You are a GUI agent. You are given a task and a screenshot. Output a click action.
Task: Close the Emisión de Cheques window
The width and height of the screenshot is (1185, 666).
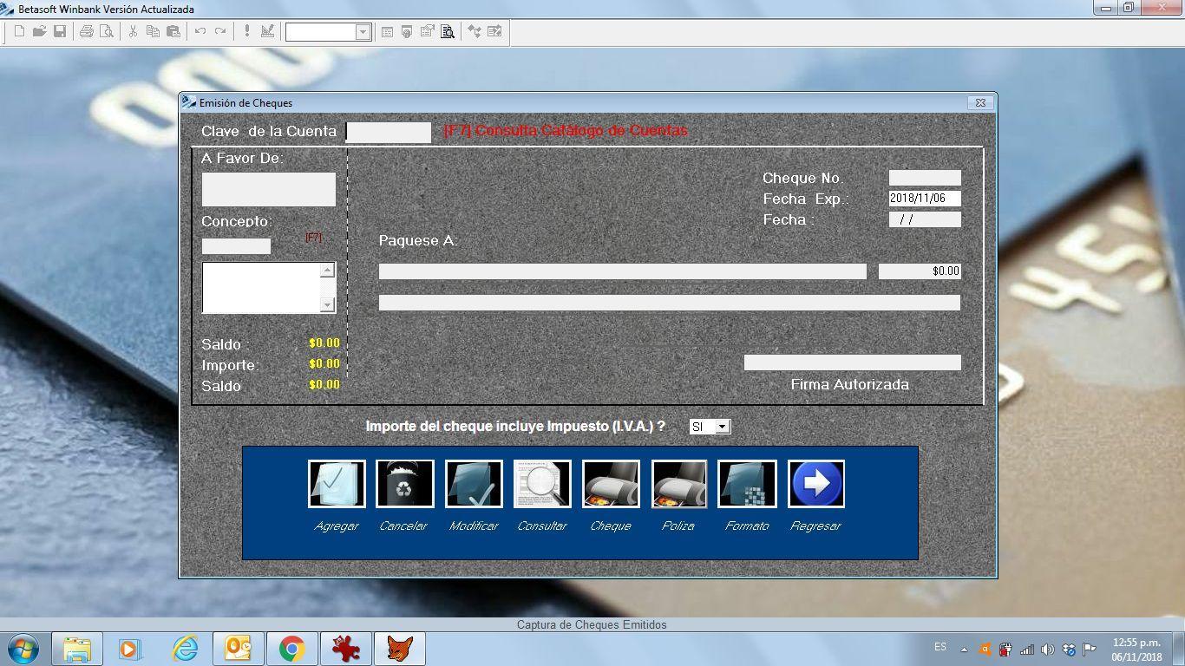(980, 102)
